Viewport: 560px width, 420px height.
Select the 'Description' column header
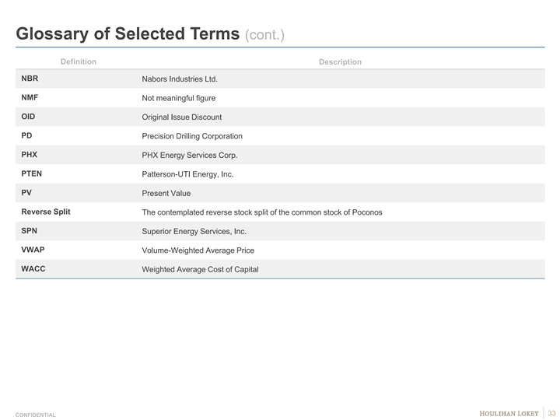(x=340, y=62)
